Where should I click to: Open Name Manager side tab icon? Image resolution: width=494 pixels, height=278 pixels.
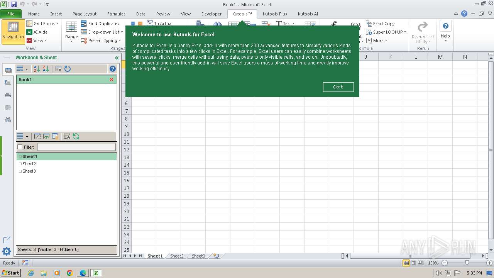point(8,95)
